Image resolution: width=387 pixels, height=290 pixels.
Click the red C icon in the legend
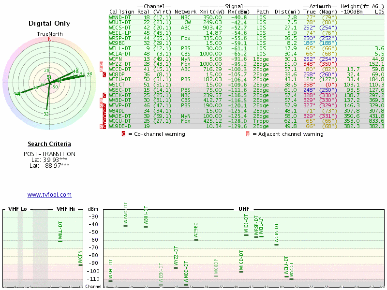123,134
